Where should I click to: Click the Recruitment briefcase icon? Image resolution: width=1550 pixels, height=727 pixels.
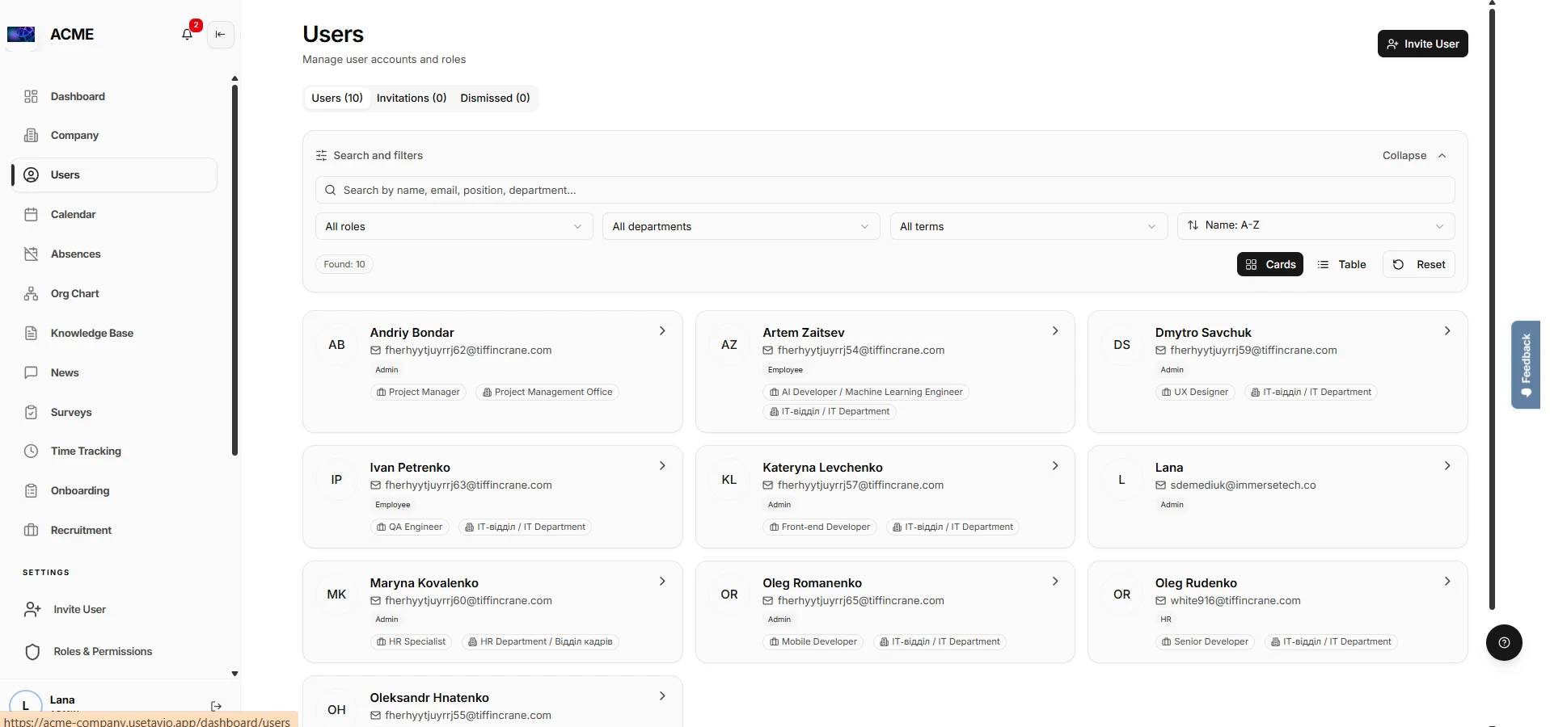coord(31,530)
